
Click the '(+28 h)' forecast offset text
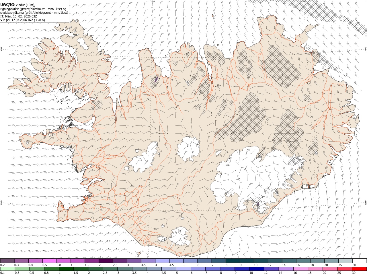(40, 20)
